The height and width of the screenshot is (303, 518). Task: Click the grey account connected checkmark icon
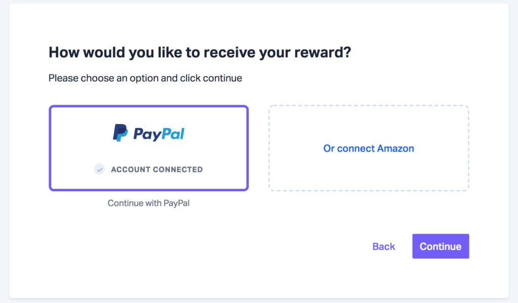(x=100, y=169)
